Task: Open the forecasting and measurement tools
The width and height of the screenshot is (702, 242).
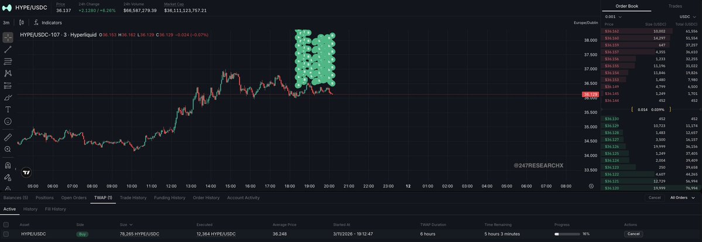Action: 8,85
